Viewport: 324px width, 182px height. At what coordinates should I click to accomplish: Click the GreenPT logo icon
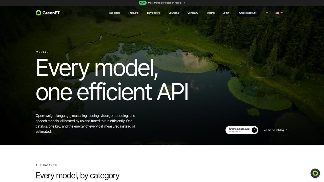(38, 13)
